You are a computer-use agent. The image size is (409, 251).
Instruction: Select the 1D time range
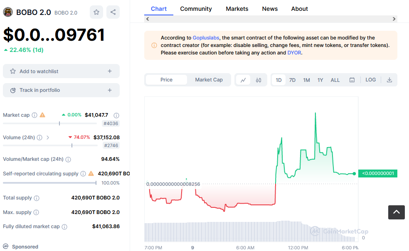click(278, 80)
